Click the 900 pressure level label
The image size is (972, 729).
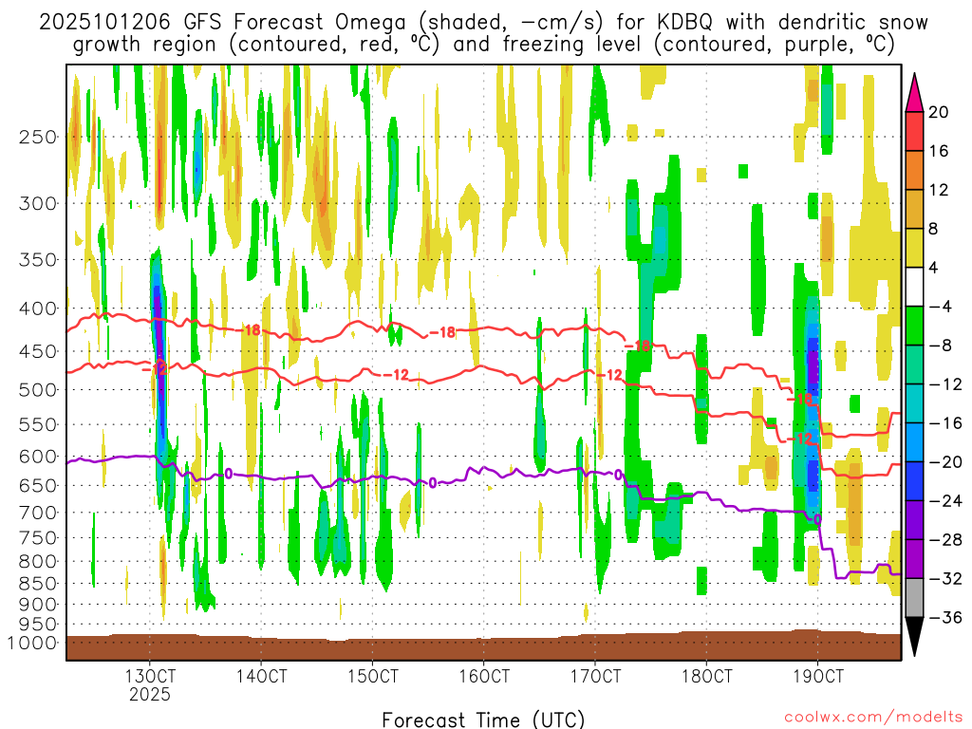click(38, 605)
